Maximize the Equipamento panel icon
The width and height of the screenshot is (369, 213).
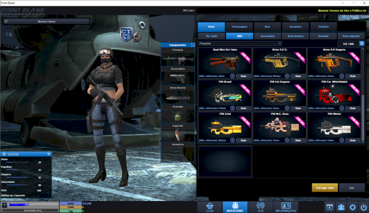(x=193, y=45)
